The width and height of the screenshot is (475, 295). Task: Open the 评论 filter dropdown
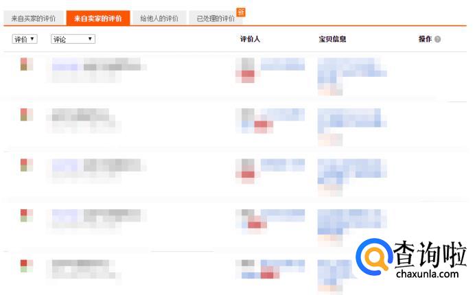click(73, 39)
